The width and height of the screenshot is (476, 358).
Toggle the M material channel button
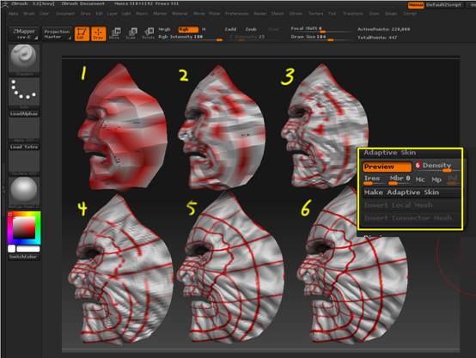(x=204, y=29)
